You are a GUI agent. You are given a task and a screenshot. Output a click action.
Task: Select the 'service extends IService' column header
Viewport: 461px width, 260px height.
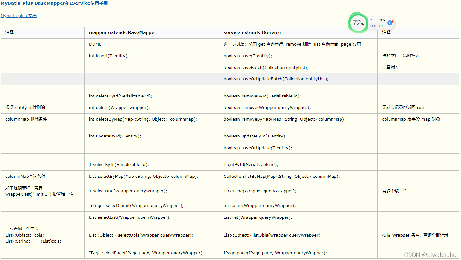(252, 32)
